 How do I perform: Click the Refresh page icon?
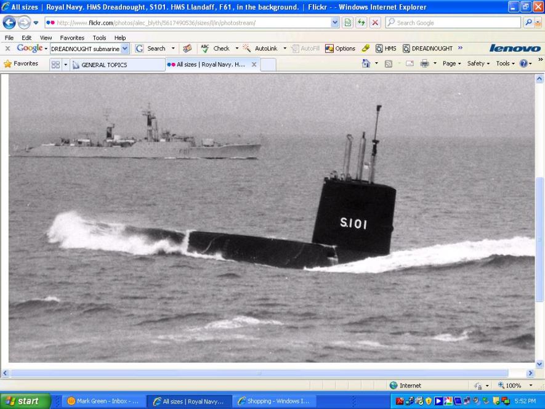tap(361, 23)
